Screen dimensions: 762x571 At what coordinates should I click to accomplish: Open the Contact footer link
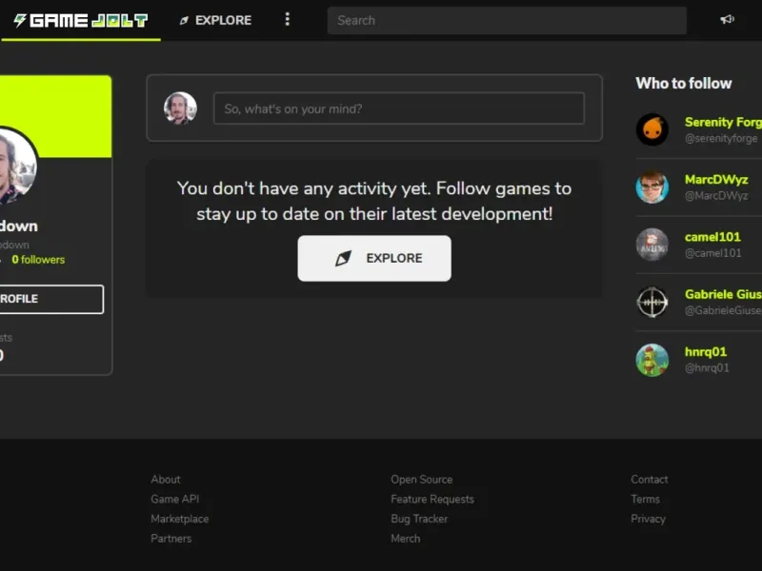[x=650, y=480]
